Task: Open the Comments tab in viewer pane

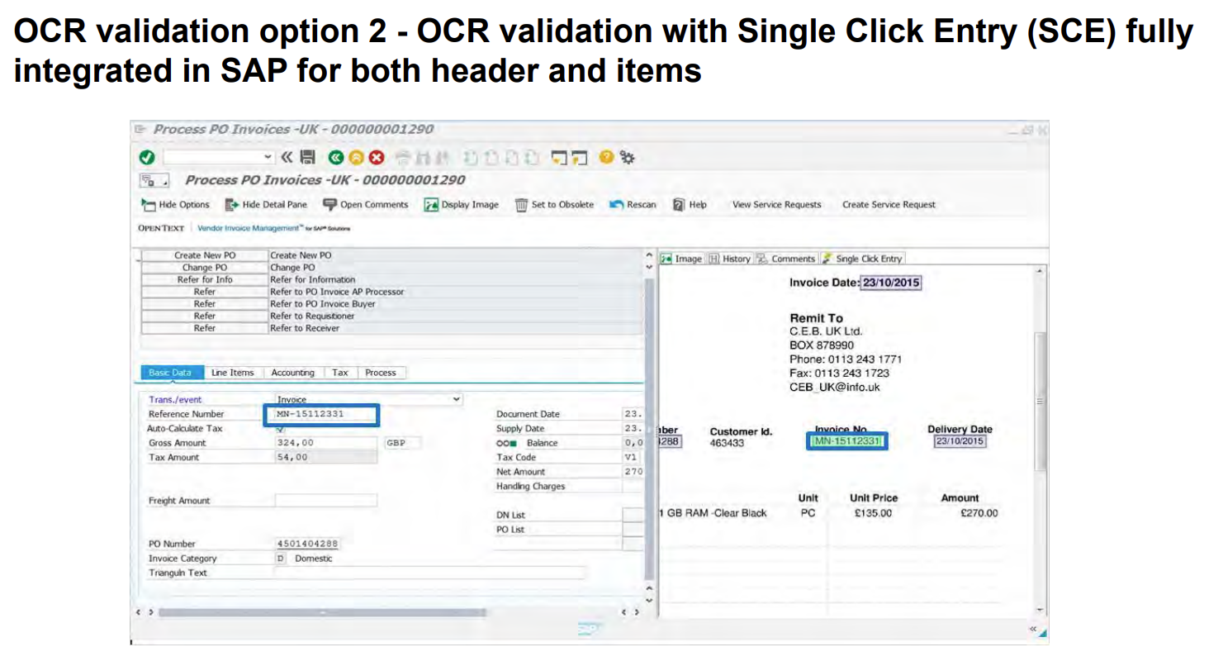Action: click(x=785, y=259)
